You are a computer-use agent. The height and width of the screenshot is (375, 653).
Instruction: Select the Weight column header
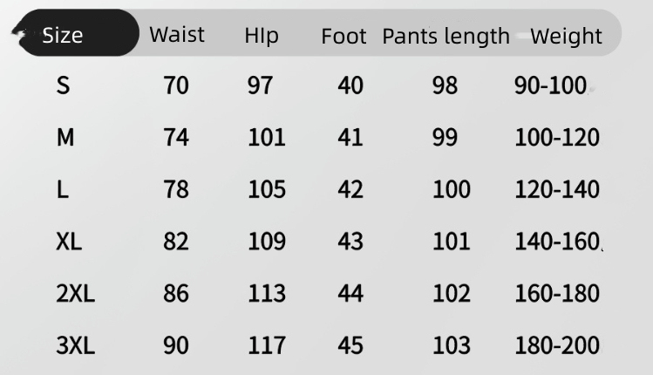(566, 36)
